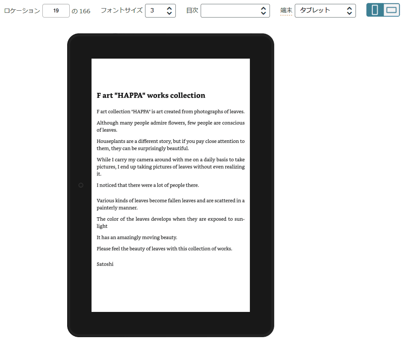Click the line 'Please feel the beauty of leaves'
This screenshot has height=344, width=403.
point(164,249)
